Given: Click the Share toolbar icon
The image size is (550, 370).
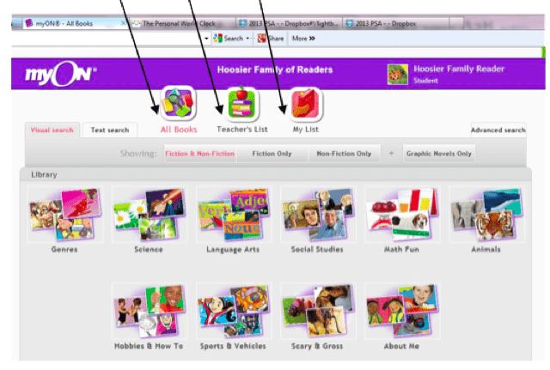Looking at the screenshot, I should pos(261,38).
